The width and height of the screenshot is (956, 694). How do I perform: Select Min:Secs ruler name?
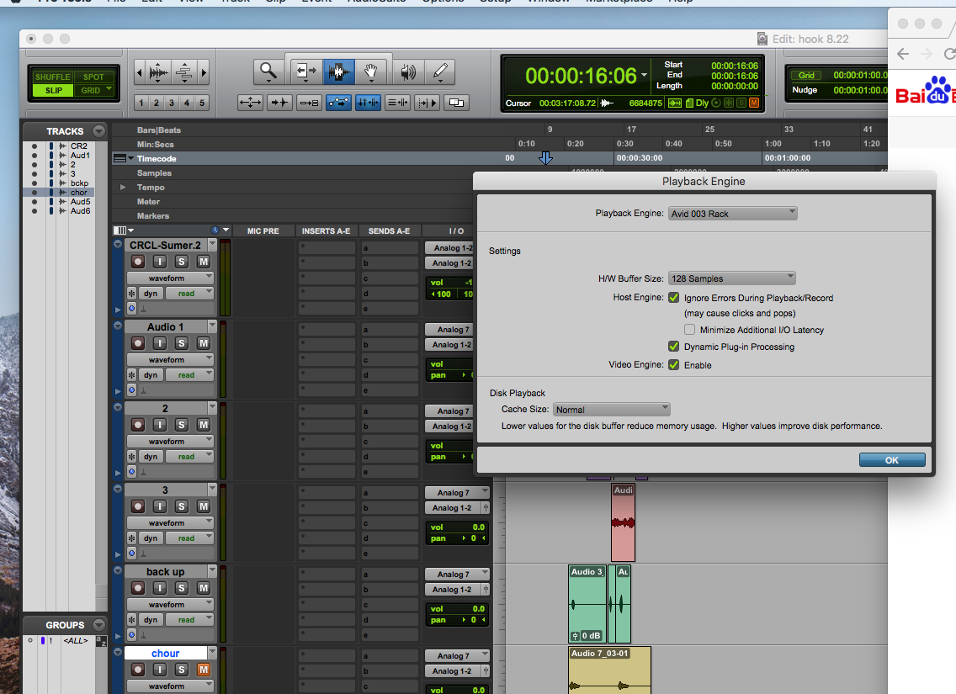(x=156, y=145)
